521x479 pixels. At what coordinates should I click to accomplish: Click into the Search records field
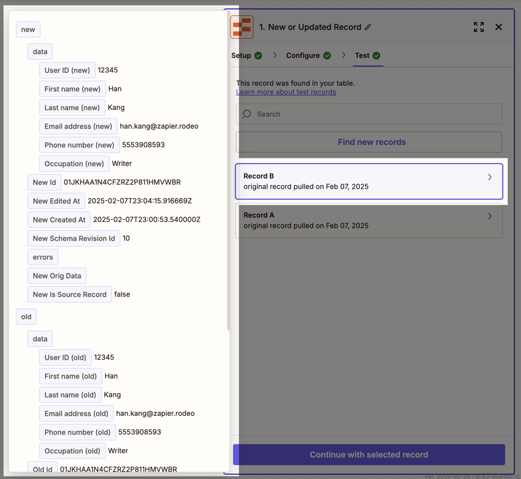(374, 114)
